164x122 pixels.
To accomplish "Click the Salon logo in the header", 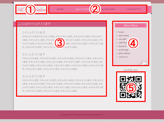I will [31, 10].
